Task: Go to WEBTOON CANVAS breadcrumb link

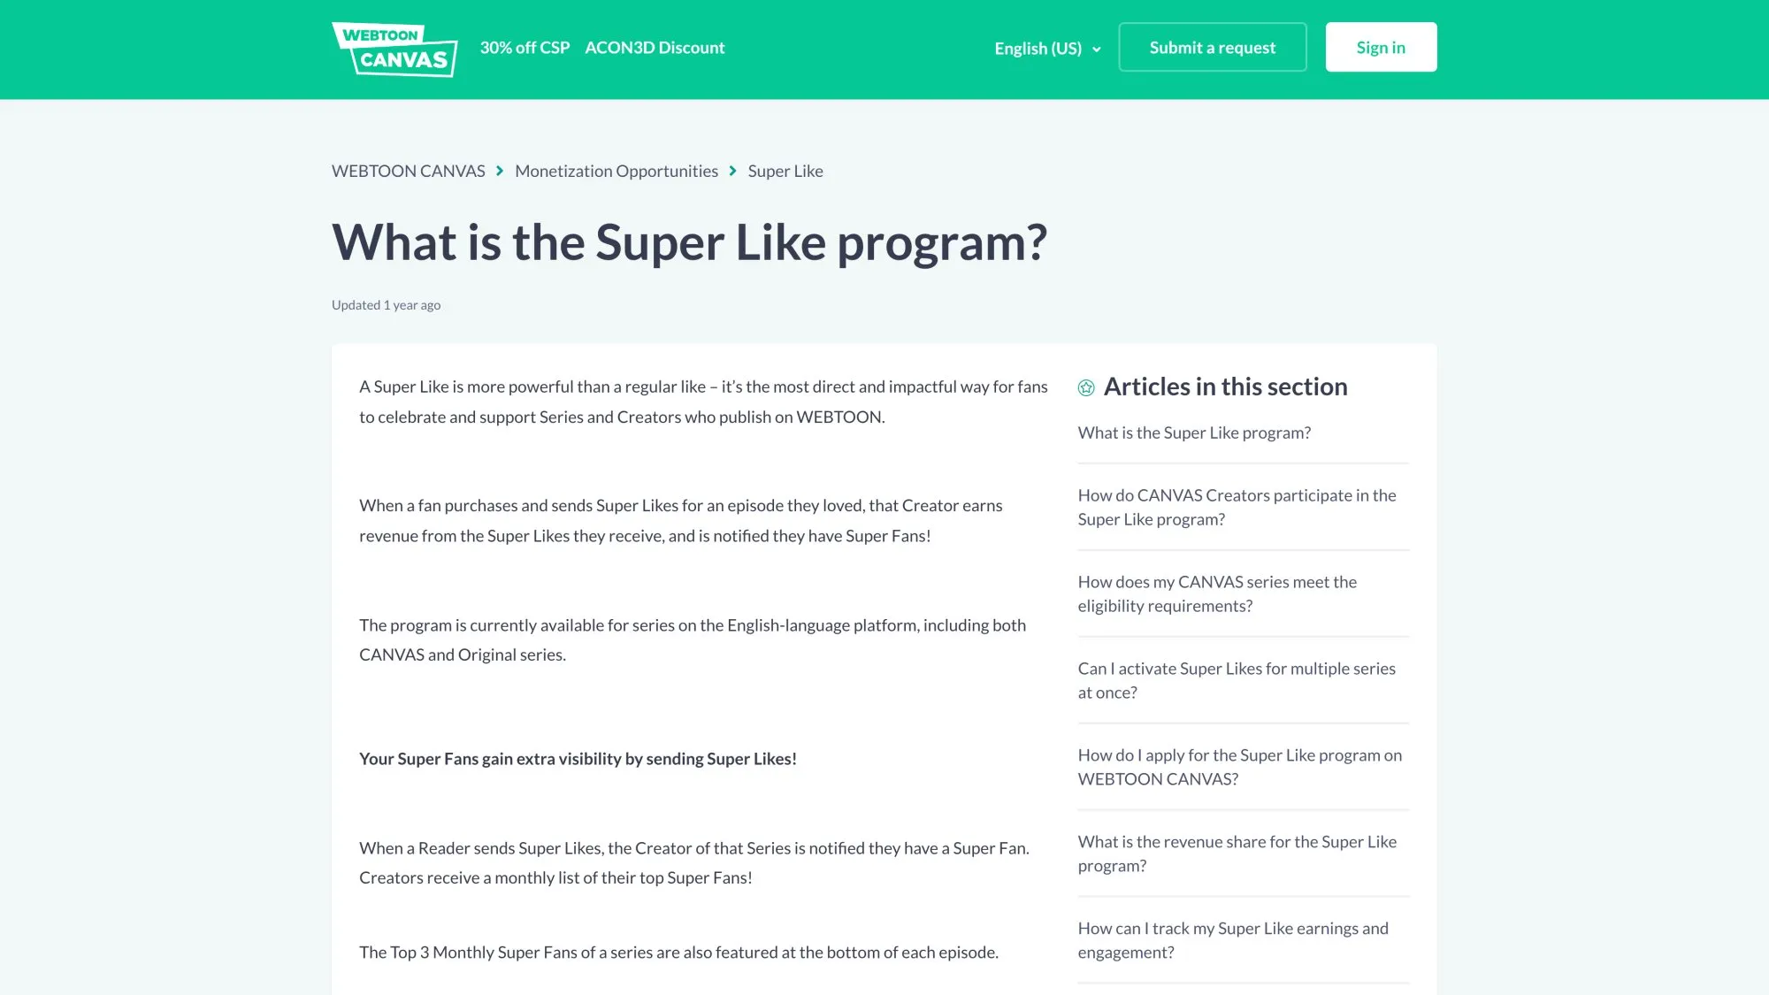Action: pyautogui.click(x=408, y=171)
